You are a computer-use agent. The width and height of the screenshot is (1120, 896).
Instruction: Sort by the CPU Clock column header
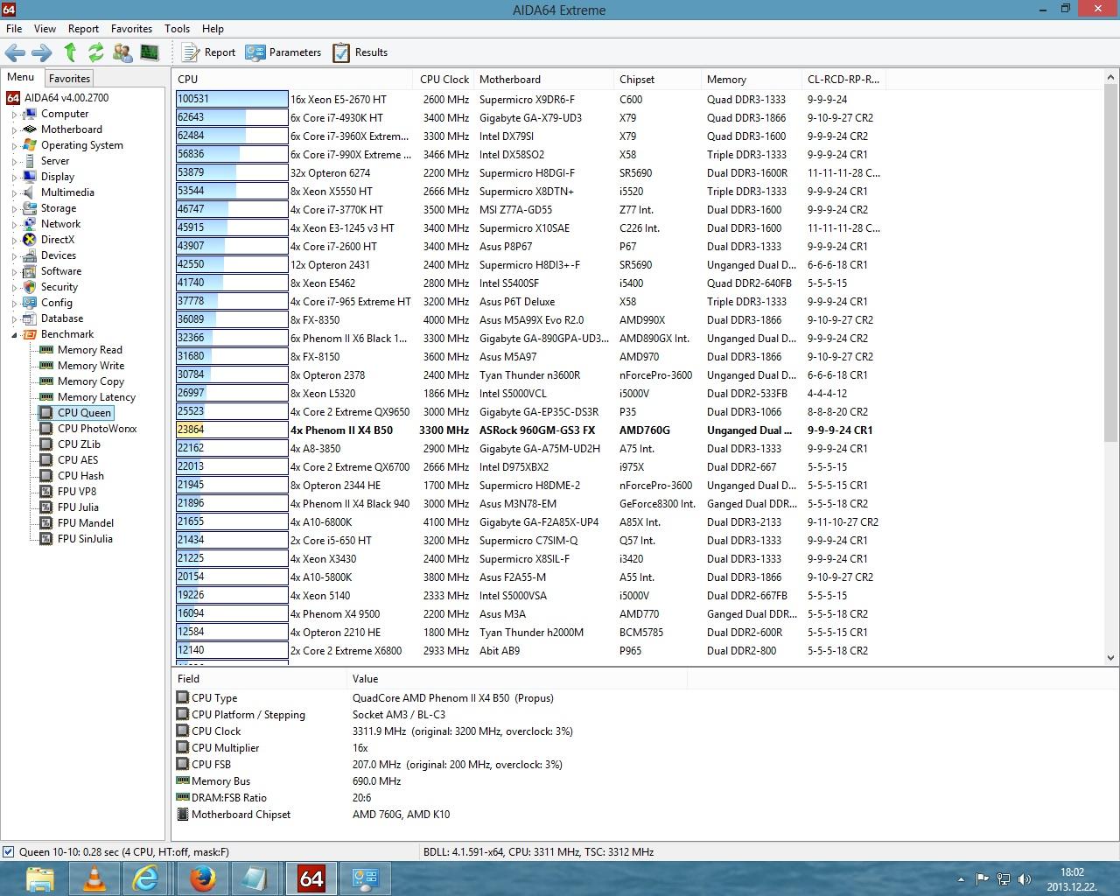coord(444,79)
